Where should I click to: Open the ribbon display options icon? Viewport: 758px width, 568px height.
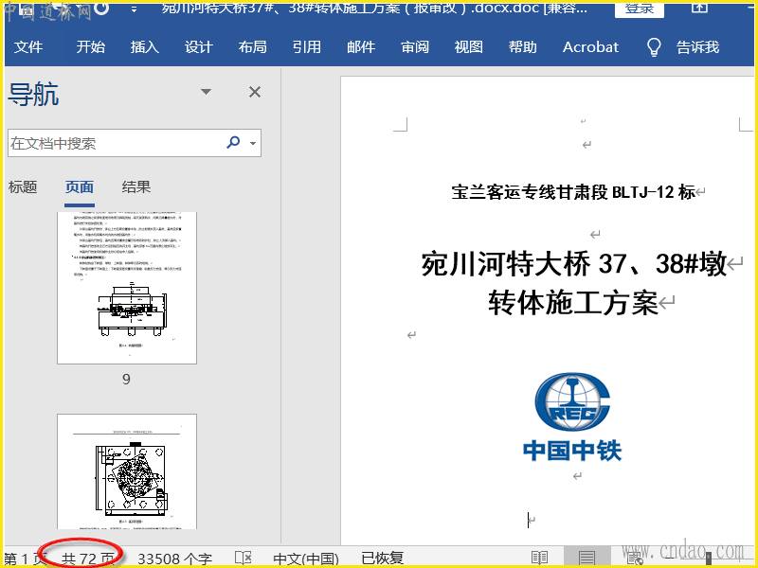699,8
